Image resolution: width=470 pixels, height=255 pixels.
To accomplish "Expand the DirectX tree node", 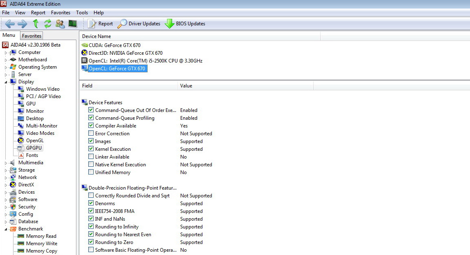I will click(6, 185).
